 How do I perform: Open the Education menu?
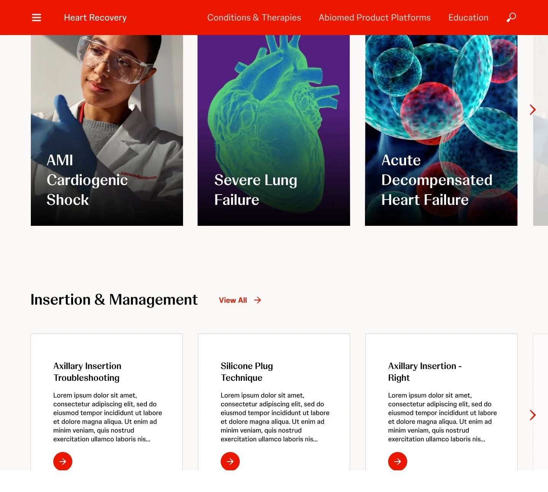point(468,18)
